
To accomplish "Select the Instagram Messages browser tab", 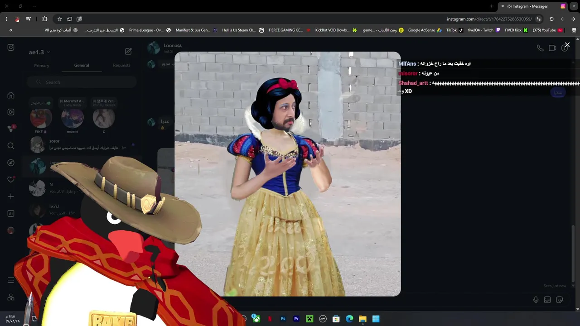I will click(x=532, y=6).
